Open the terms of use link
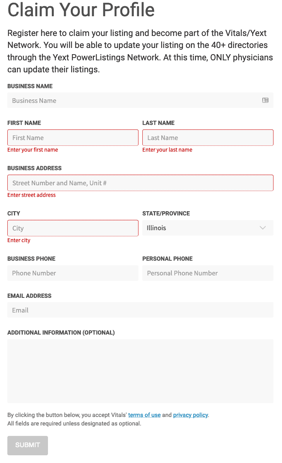282x463 pixels. point(144,415)
